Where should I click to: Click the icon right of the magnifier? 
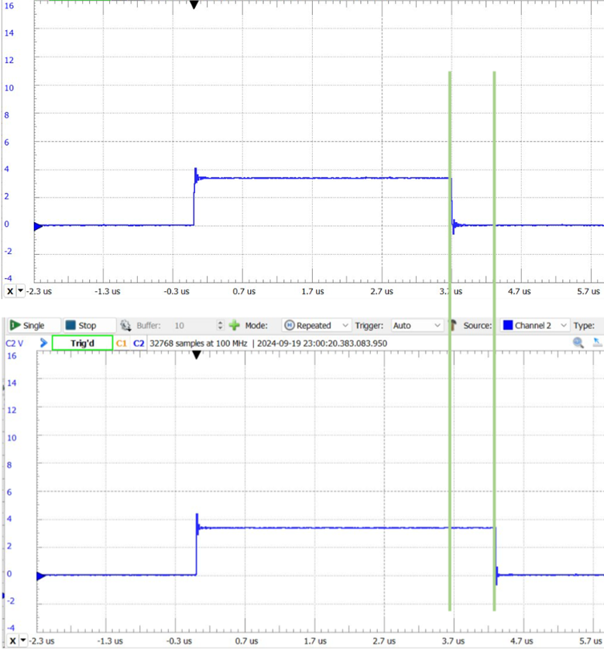point(598,343)
